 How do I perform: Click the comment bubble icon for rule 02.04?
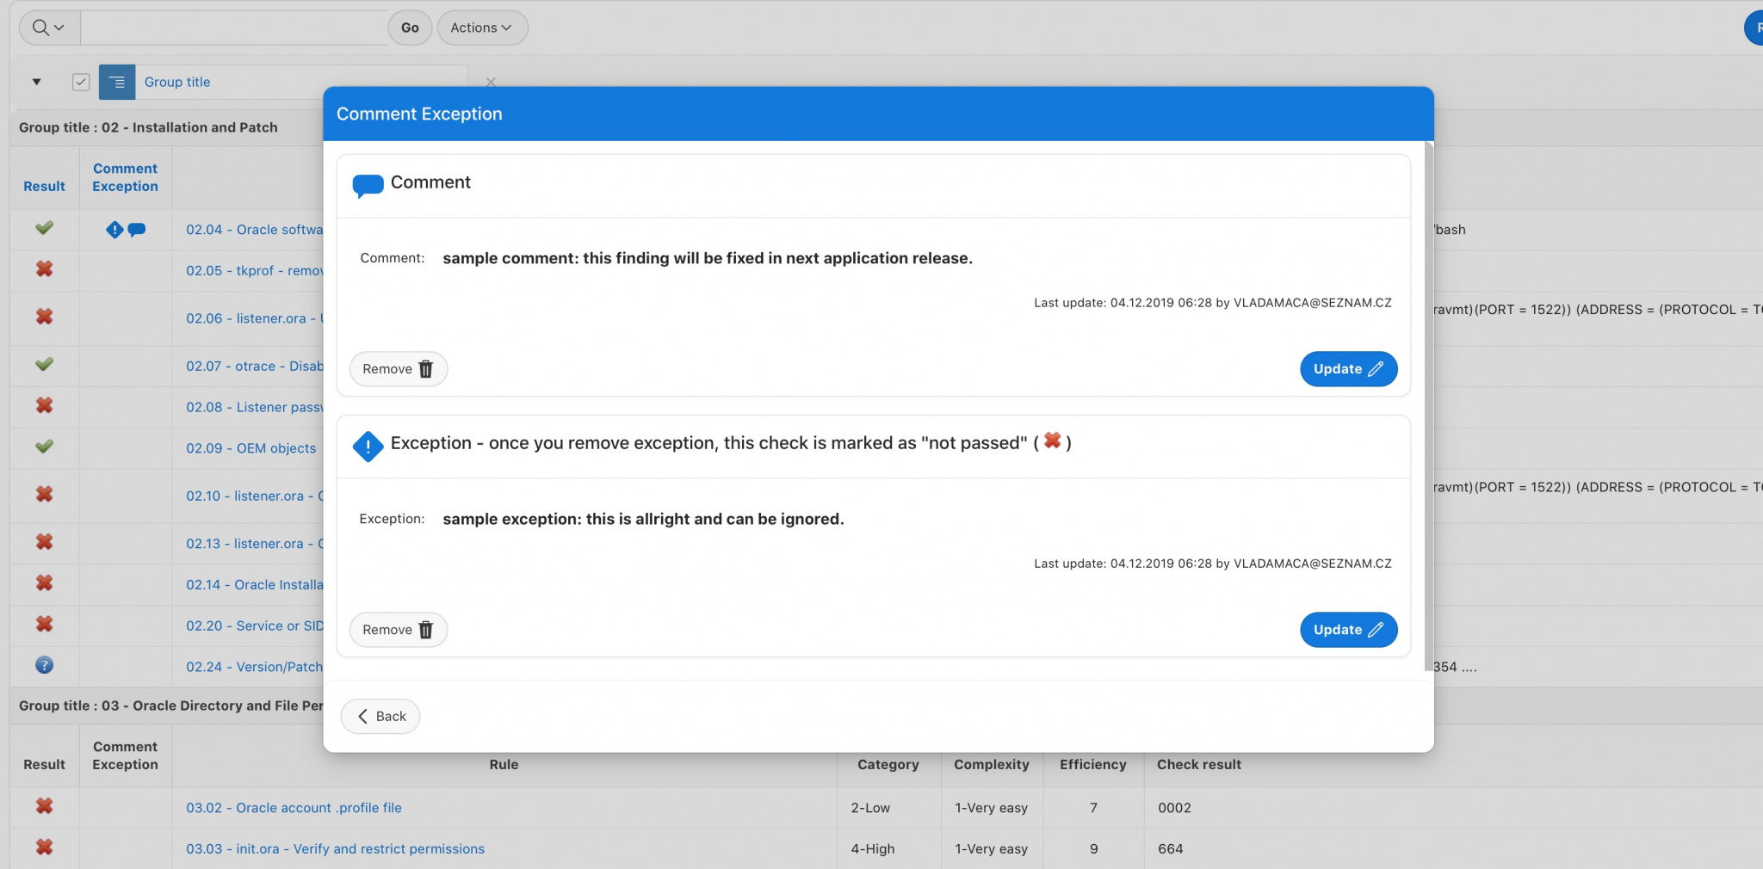(137, 230)
